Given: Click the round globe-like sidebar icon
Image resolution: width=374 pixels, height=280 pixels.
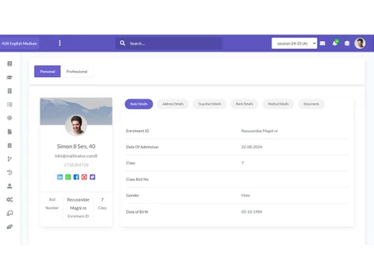Looking at the screenshot, I should coord(10,118).
